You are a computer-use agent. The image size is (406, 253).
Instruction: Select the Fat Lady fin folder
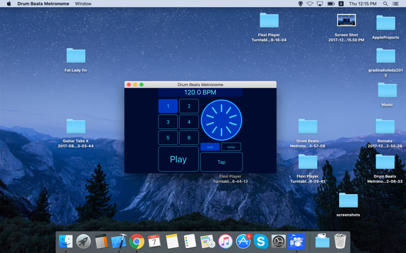[76, 55]
